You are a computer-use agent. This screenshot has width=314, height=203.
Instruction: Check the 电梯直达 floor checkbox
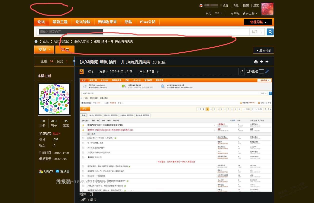(x=261, y=72)
